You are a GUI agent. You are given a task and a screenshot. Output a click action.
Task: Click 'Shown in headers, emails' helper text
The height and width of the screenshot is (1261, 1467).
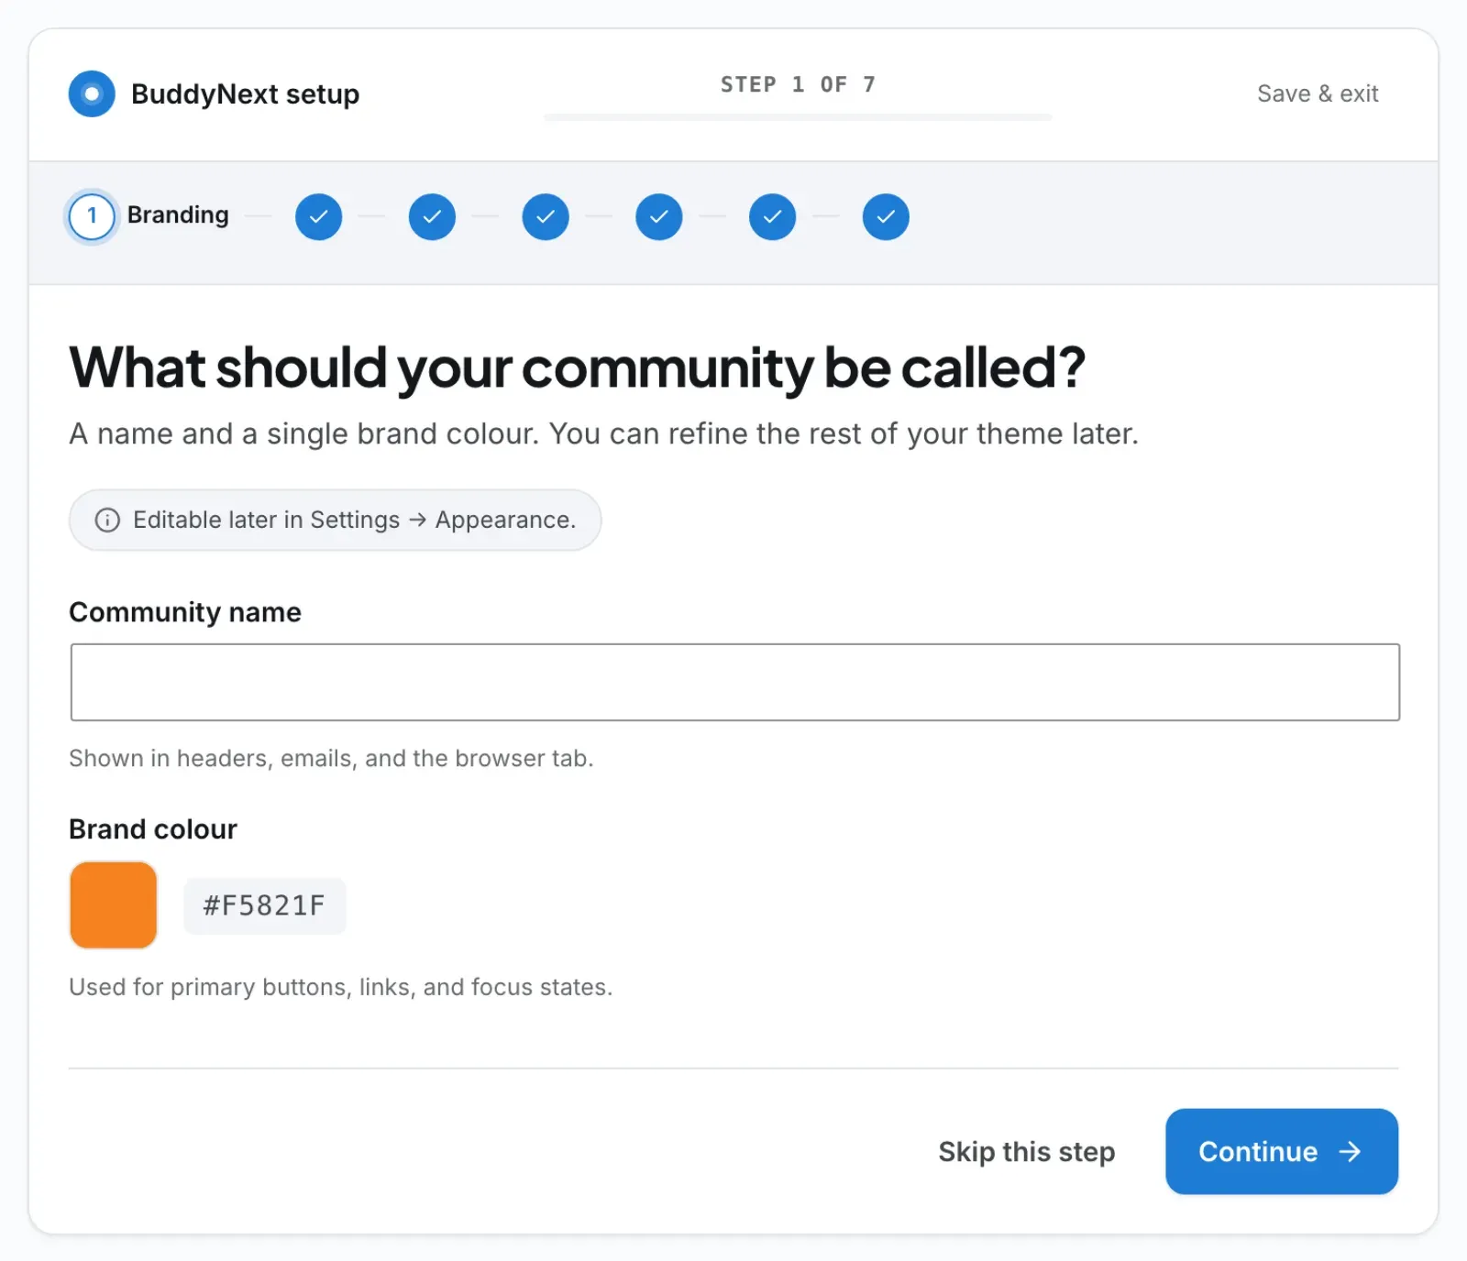332,758
